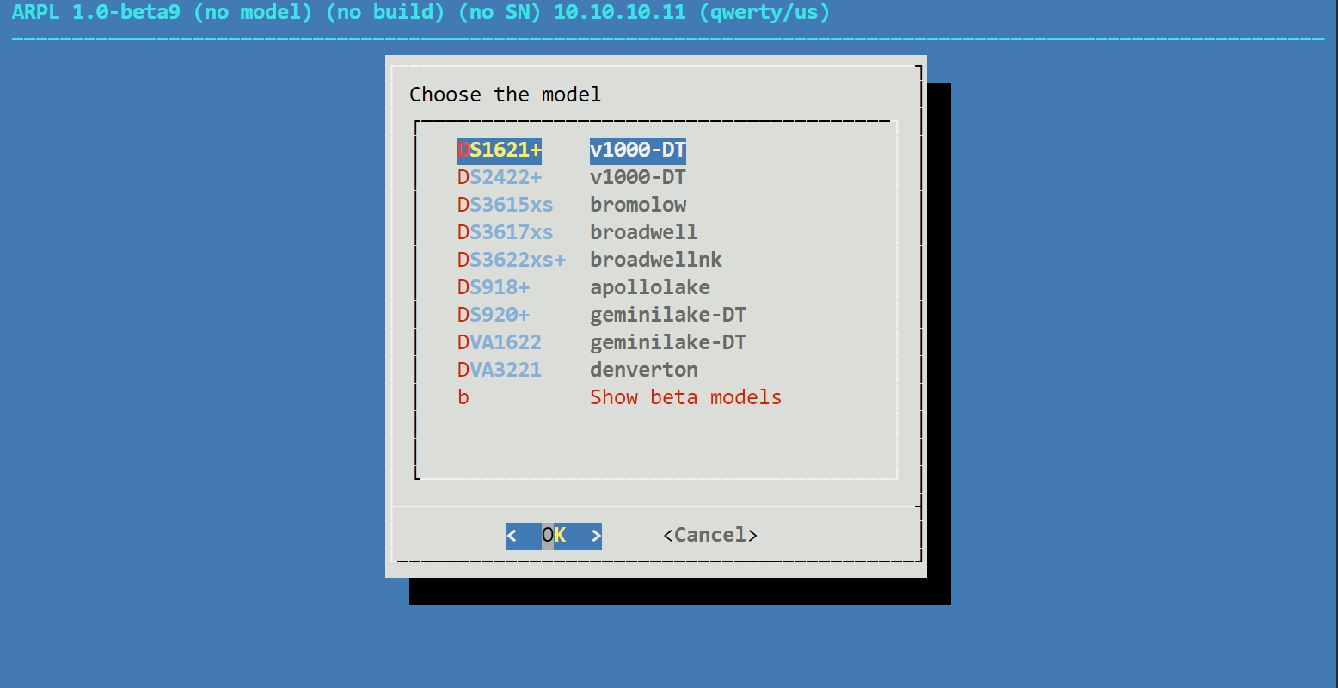The height and width of the screenshot is (688, 1338).
Task: Click geminilake-DT next to DS920+
Action: (668, 315)
